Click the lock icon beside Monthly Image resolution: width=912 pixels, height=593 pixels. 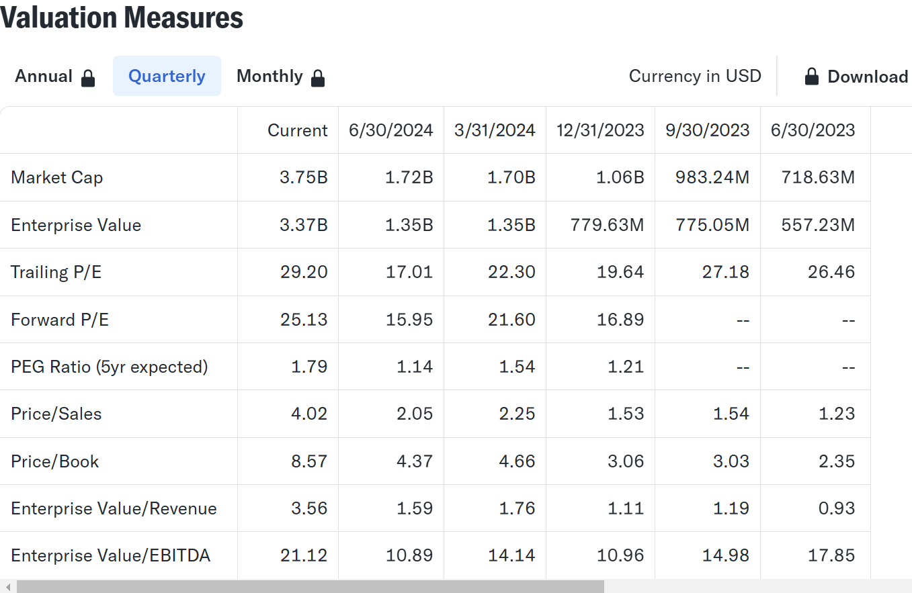pos(319,78)
